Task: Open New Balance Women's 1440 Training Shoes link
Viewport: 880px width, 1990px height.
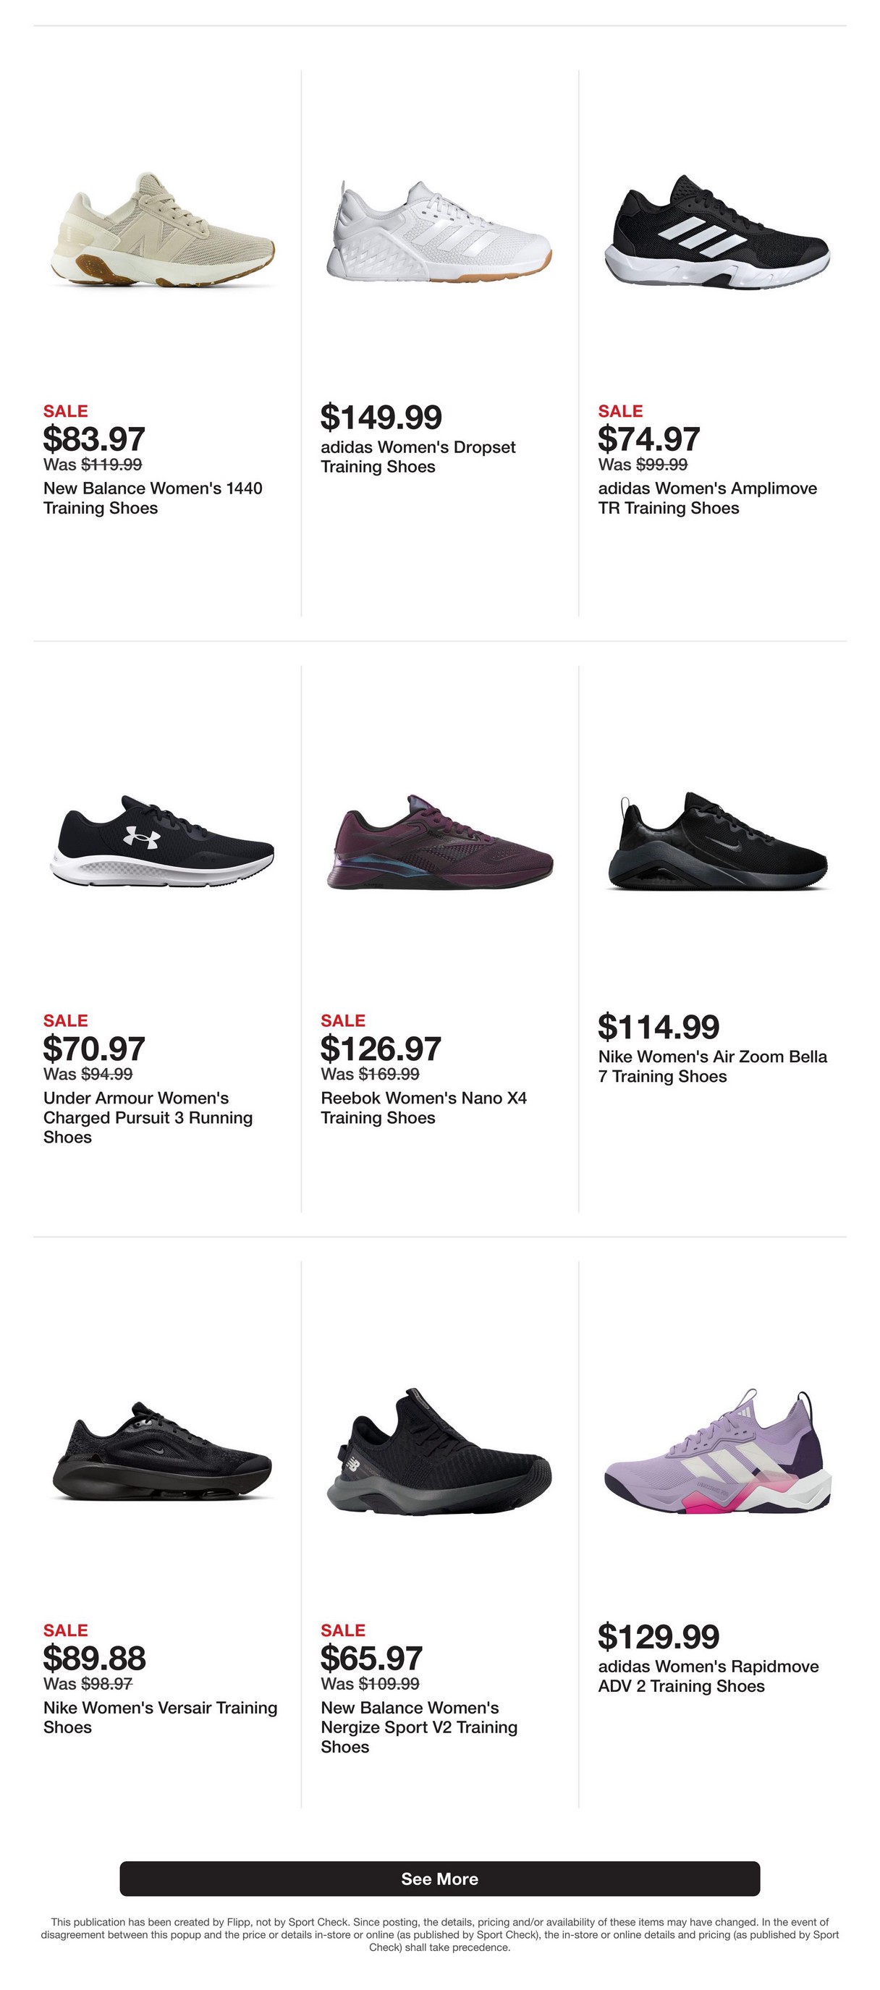Action: [x=152, y=499]
